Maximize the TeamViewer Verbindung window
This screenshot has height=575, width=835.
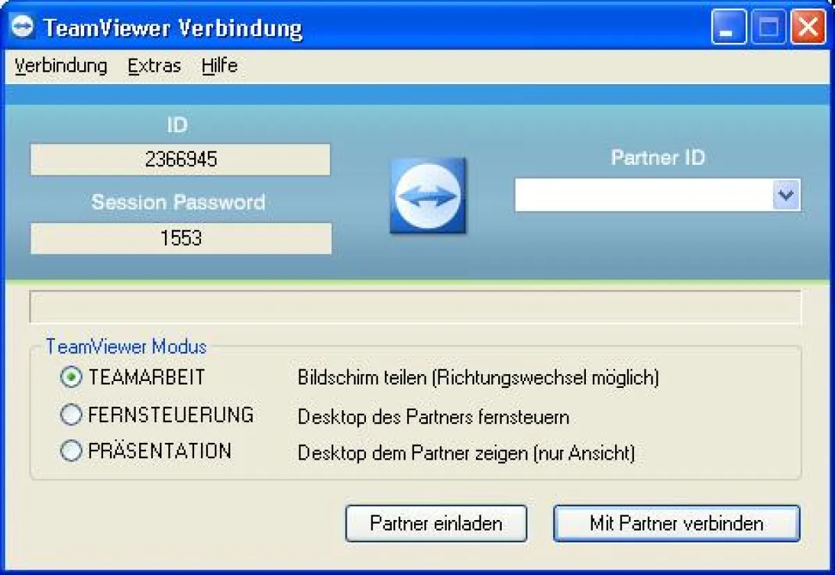(x=768, y=27)
